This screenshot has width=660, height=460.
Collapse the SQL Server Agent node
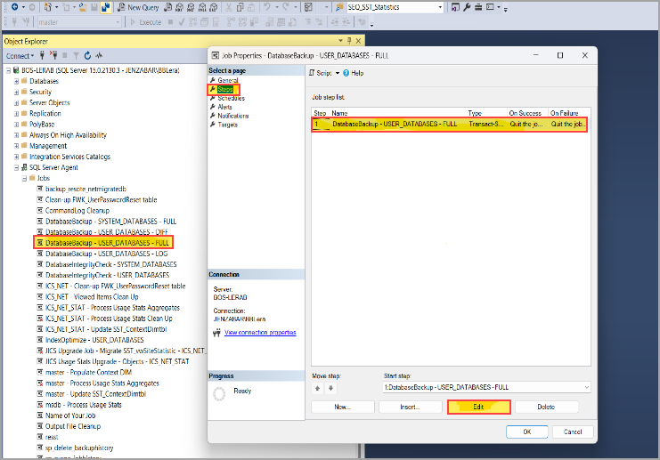(16, 167)
